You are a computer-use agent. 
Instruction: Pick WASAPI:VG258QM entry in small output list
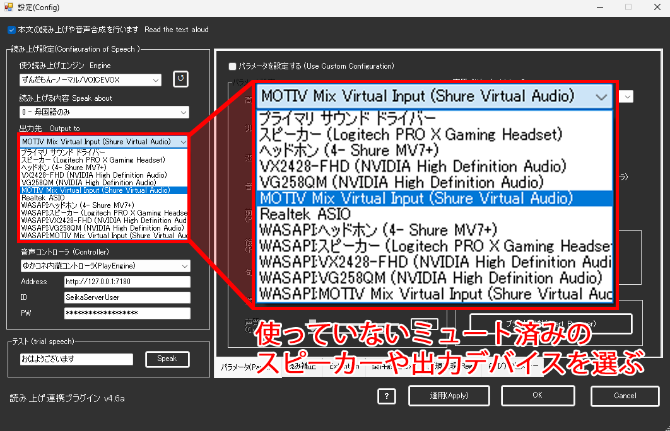pos(104,228)
